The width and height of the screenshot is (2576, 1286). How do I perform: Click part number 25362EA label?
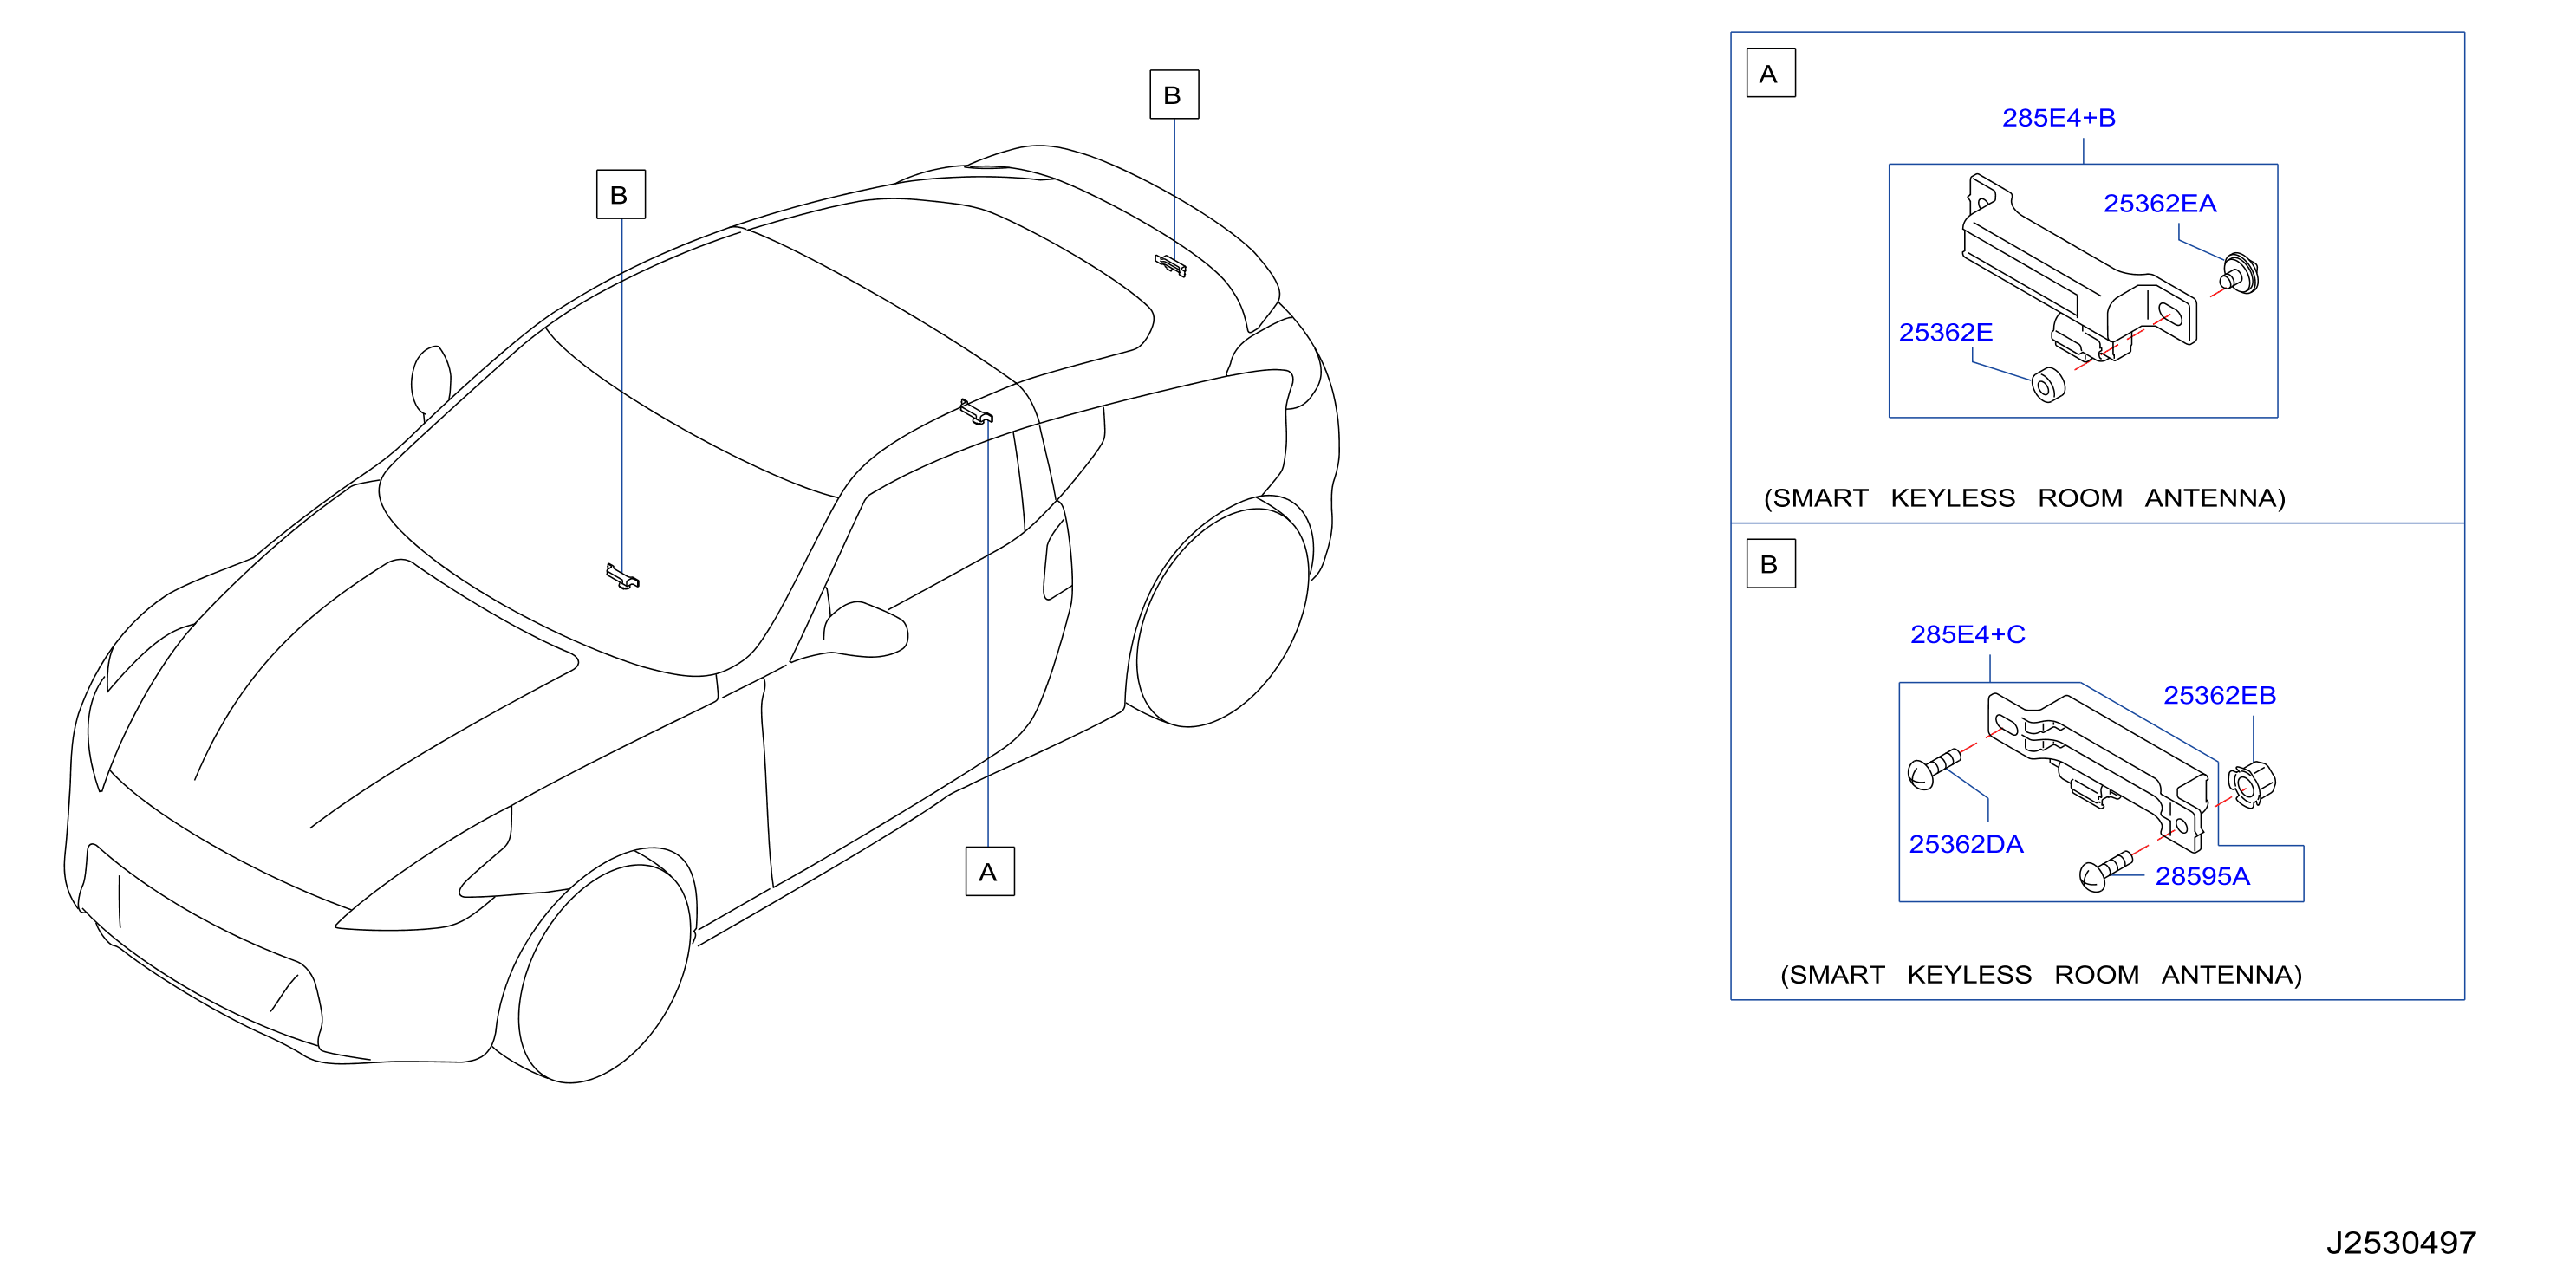pyautogui.click(x=2159, y=204)
